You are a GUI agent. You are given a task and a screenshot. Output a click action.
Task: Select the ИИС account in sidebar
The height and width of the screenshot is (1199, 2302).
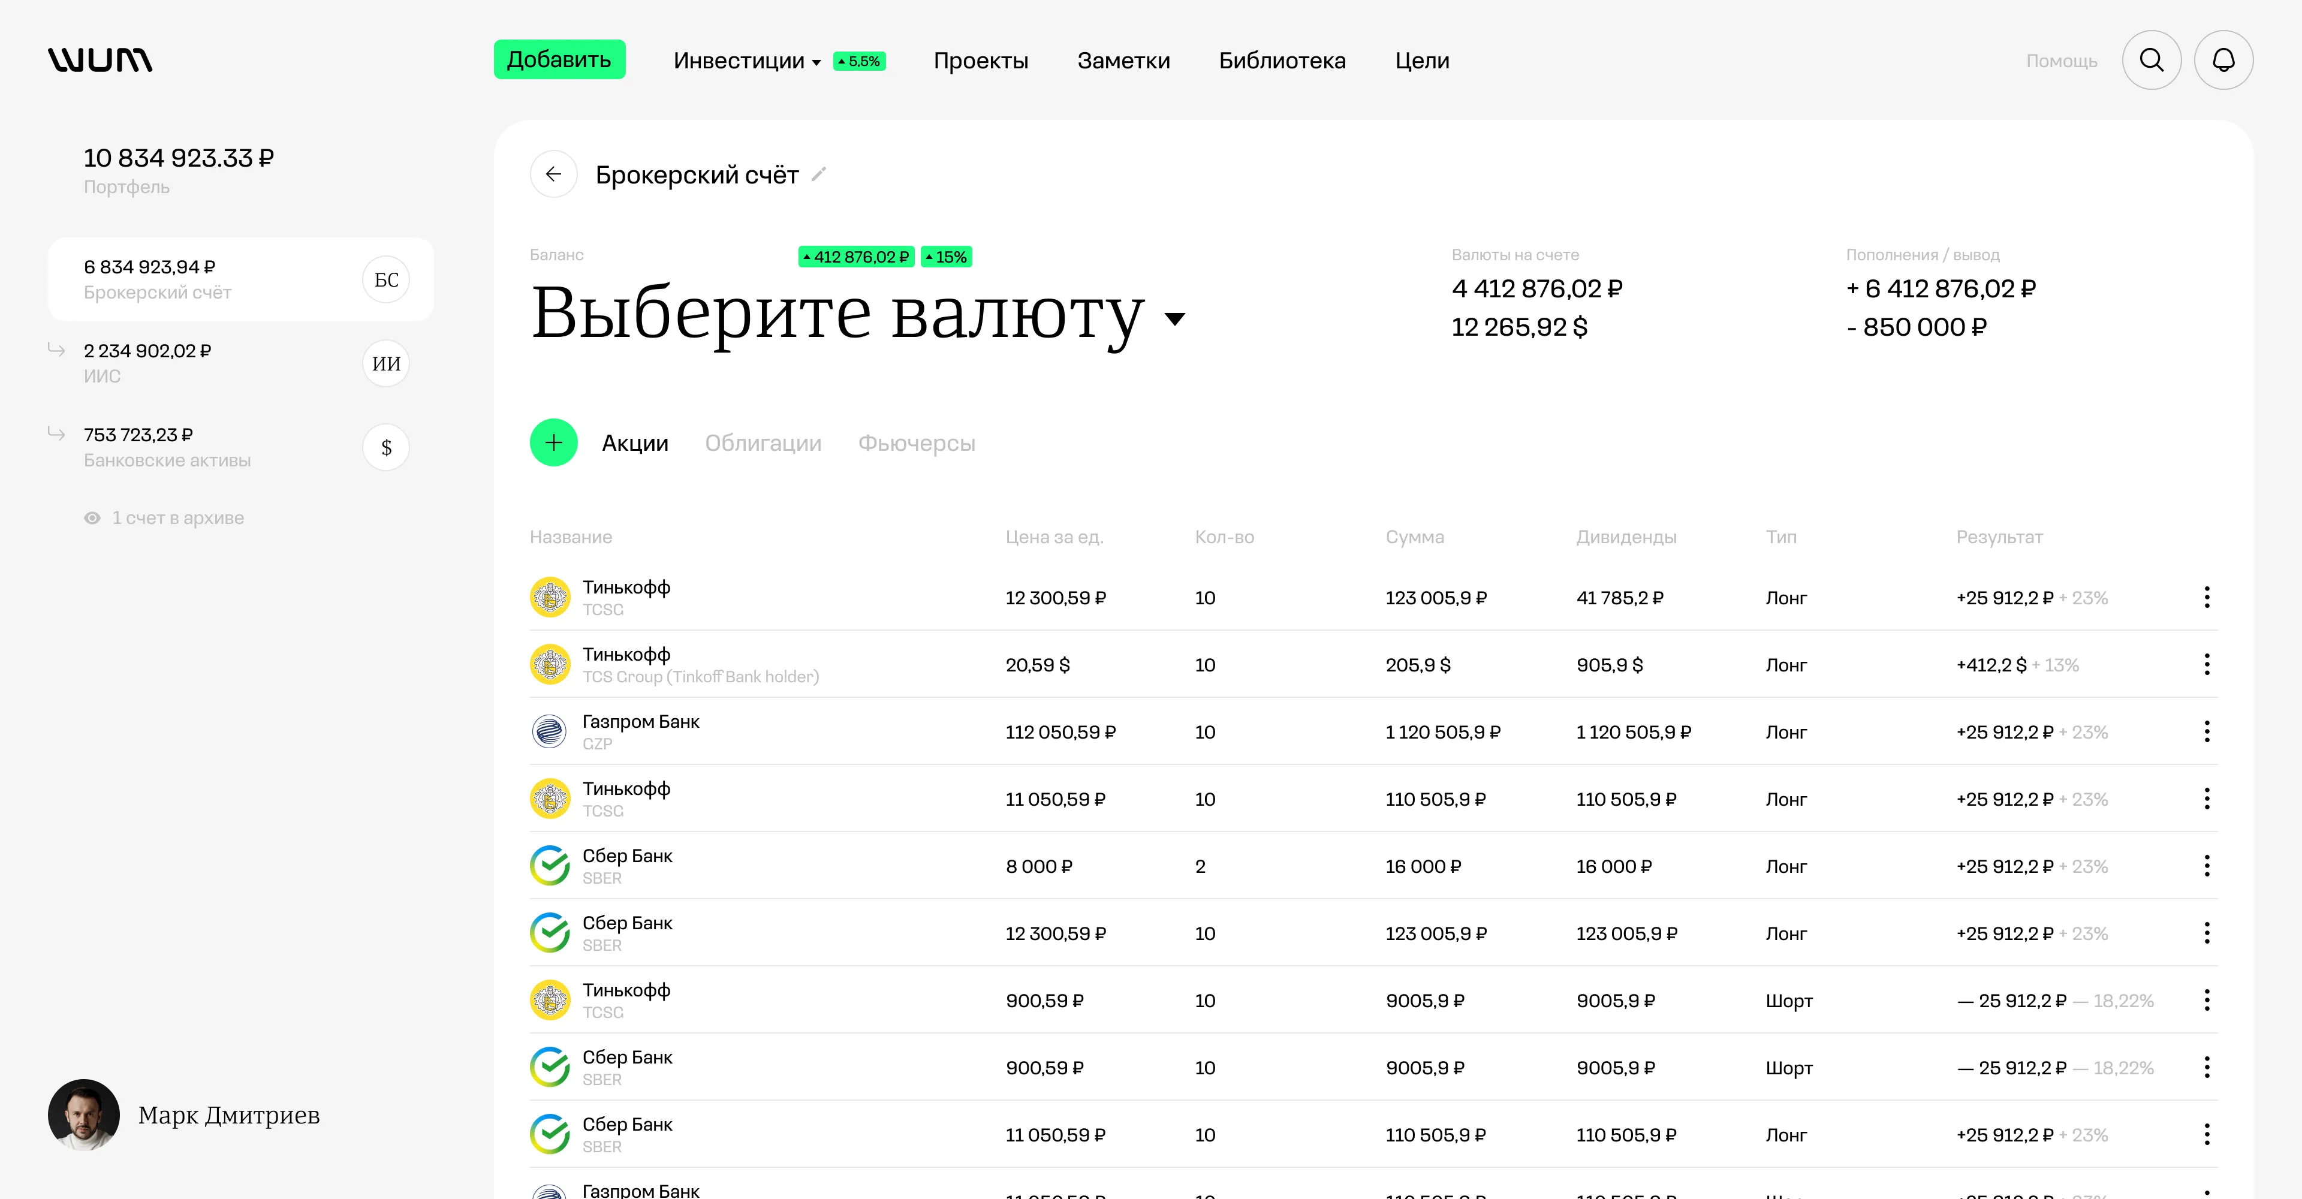tap(240, 364)
